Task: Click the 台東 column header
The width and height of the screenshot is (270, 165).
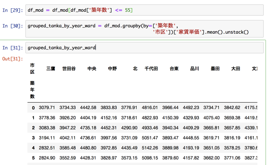Action: pos(174,69)
